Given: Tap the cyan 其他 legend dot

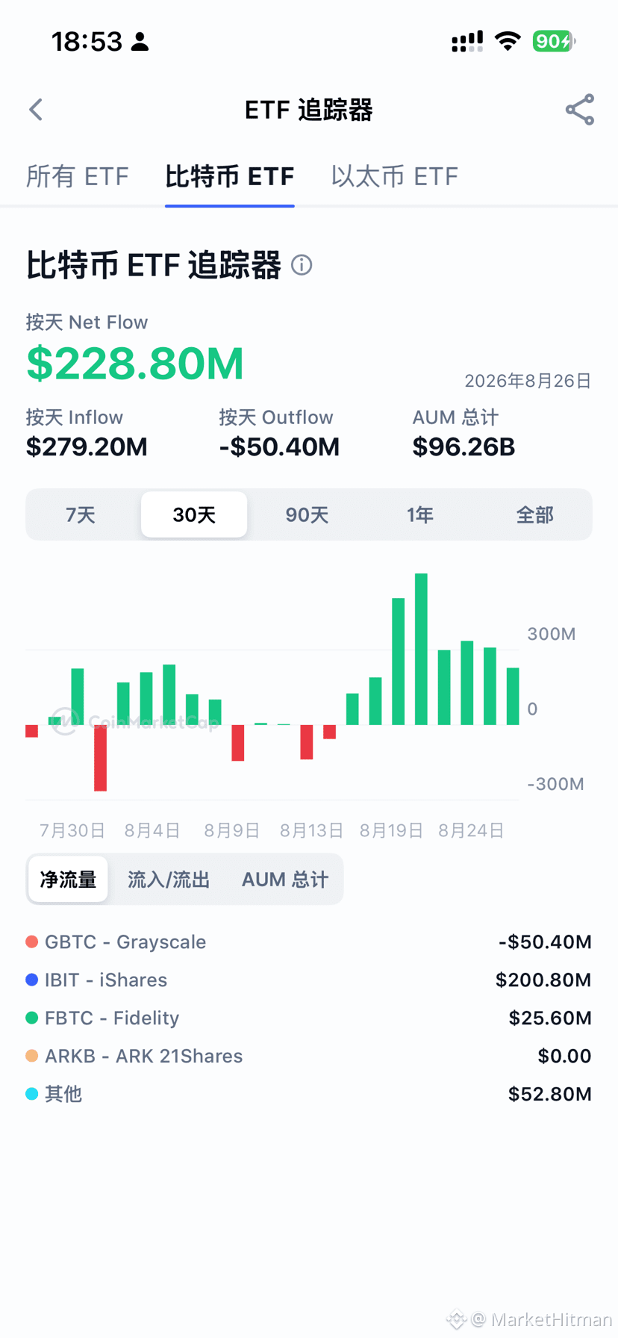Looking at the screenshot, I should (32, 1094).
